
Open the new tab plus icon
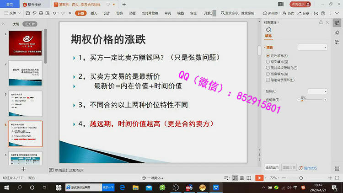tap(123, 4)
